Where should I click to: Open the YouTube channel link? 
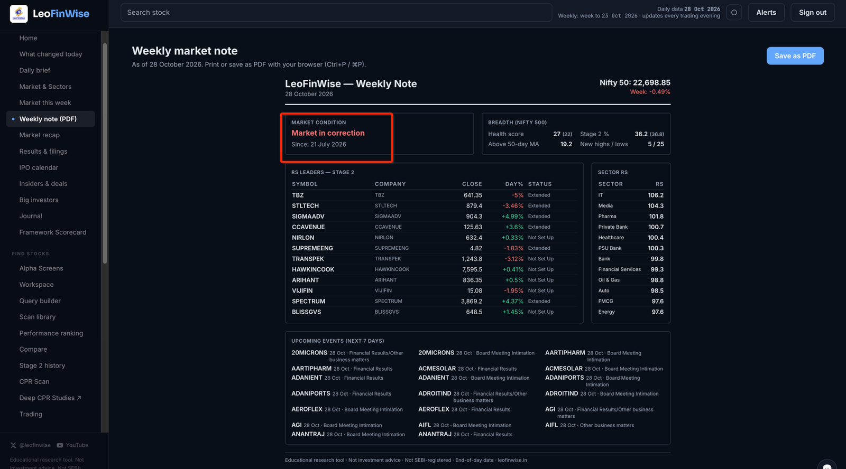point(72,445)
